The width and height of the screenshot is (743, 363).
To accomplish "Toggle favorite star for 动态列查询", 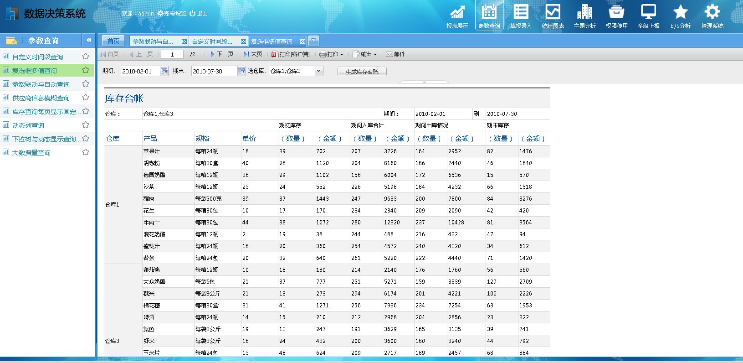I will [86, 125].
